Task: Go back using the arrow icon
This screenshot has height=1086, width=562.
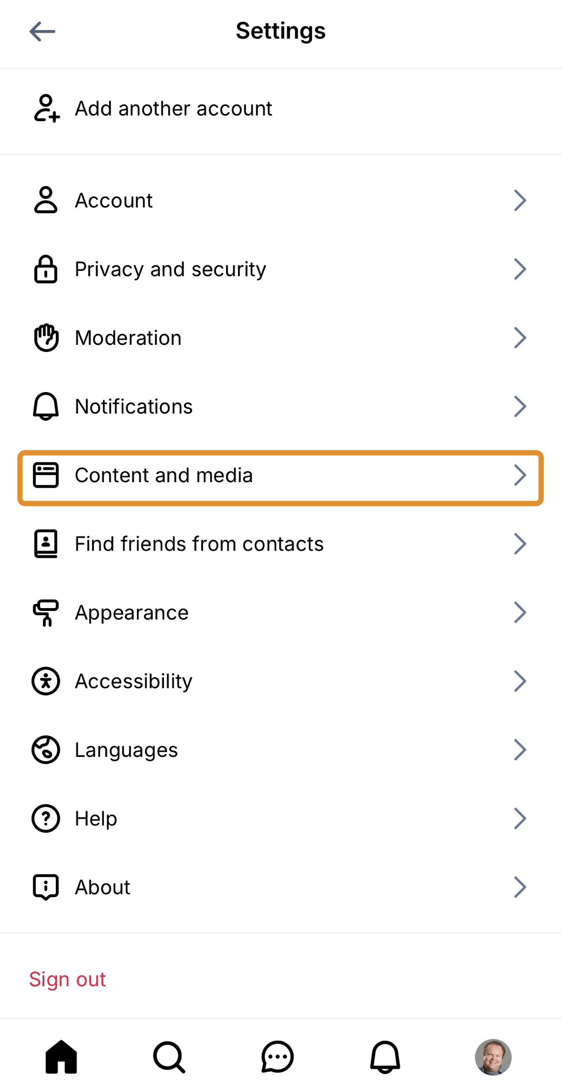Action: (x=42, y=31)
